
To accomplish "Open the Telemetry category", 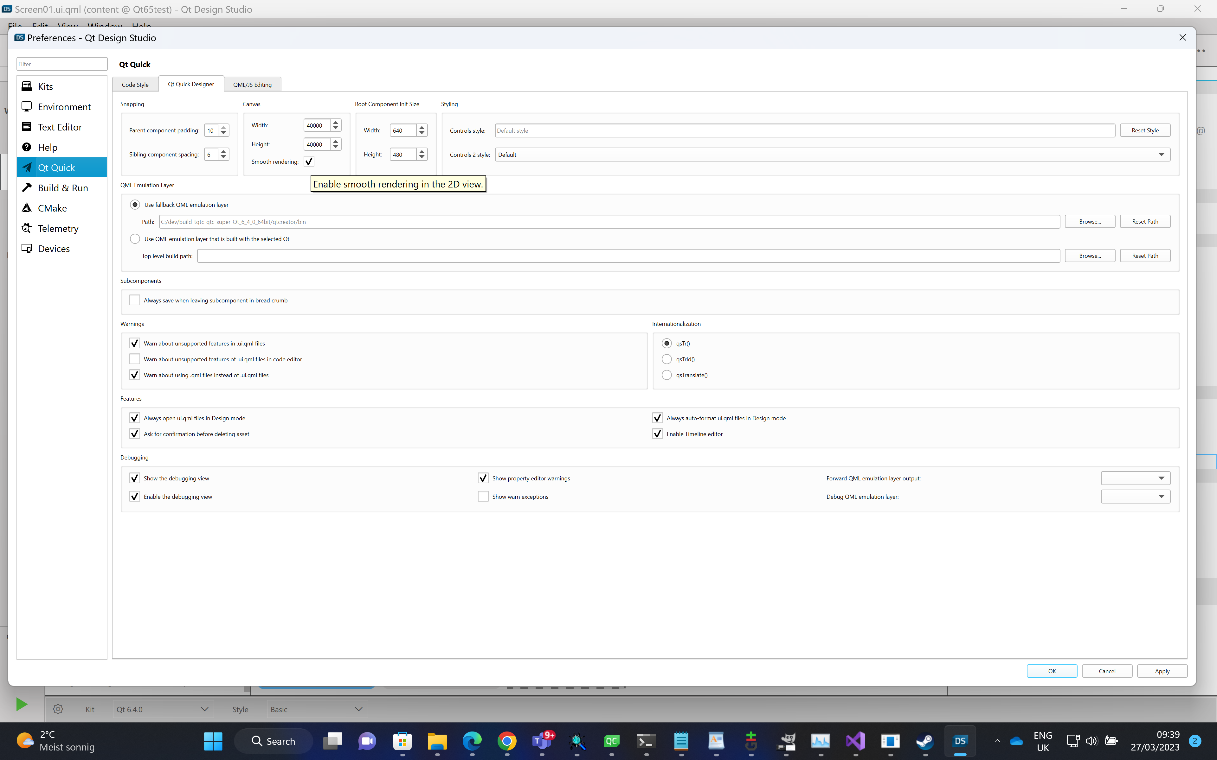I will 62,228.
